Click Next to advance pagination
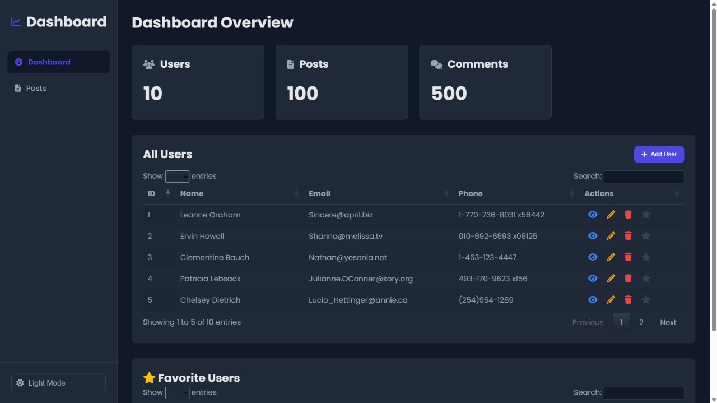 click(x=668, y=322)
